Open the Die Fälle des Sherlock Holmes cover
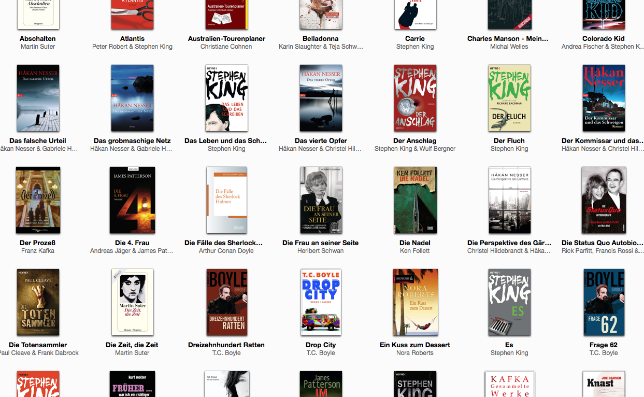Image resolution: width=644 pixels, height=397 pixels. [x=226, y=200]
